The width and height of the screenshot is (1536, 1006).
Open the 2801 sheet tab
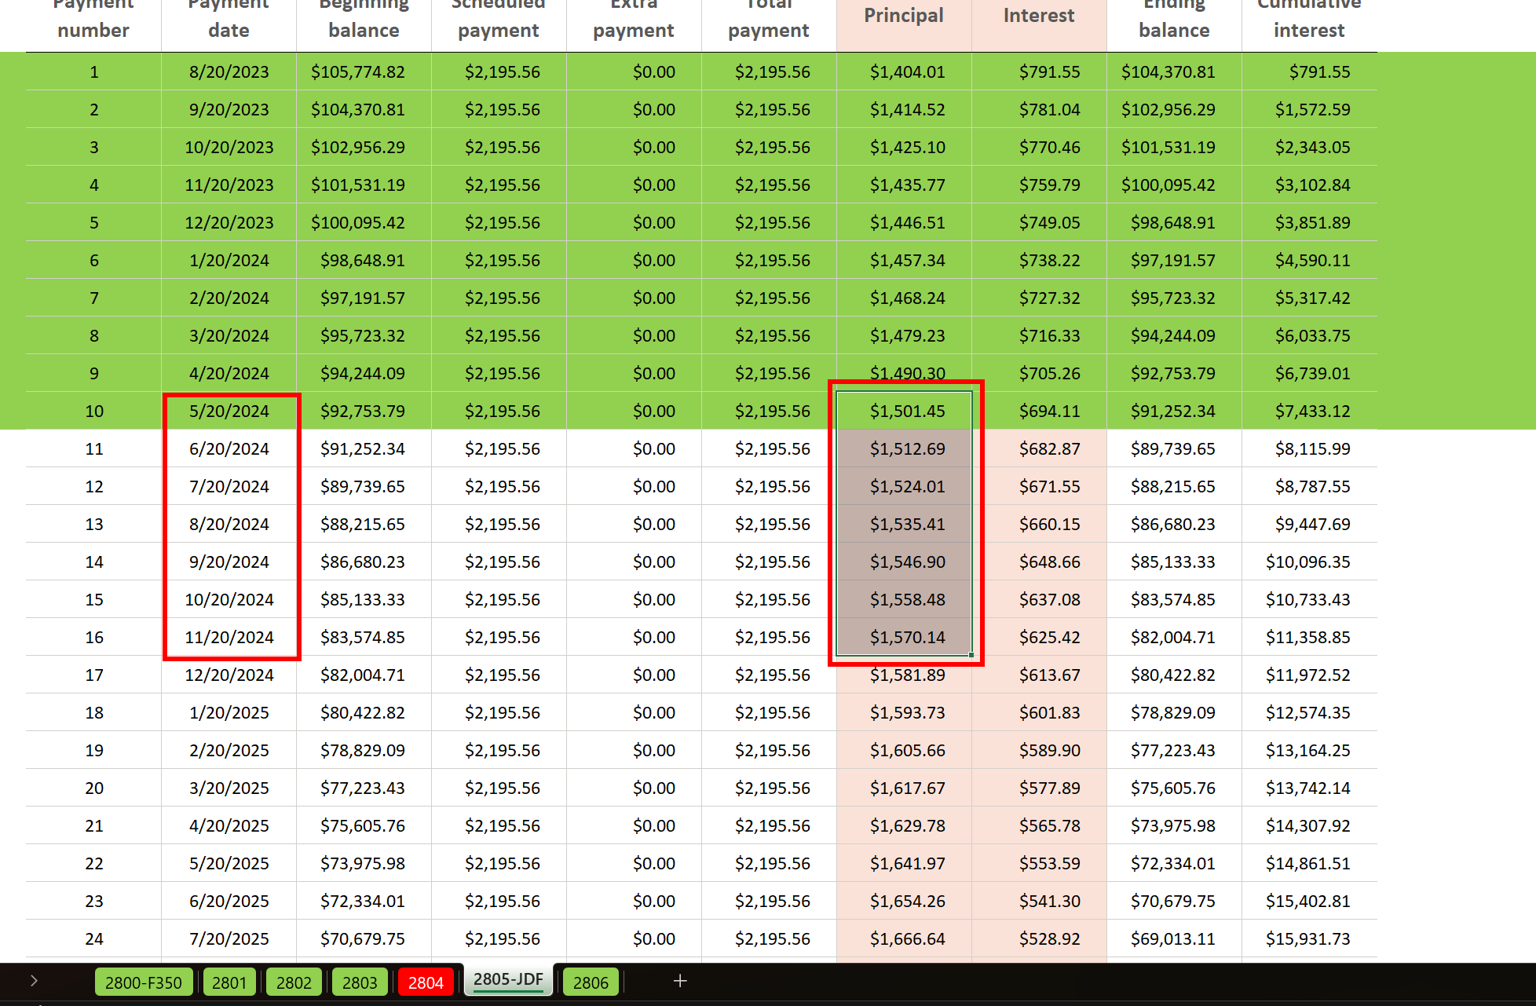click(x=229, y=982)
